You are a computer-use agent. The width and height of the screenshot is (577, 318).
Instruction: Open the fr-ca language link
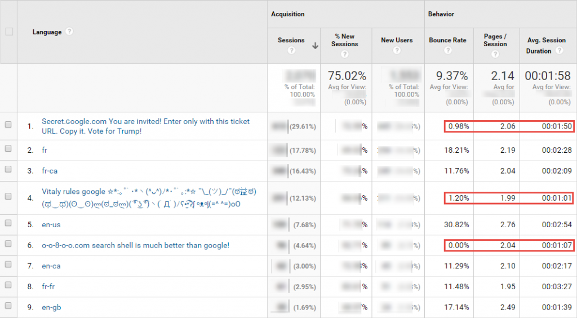49,171
